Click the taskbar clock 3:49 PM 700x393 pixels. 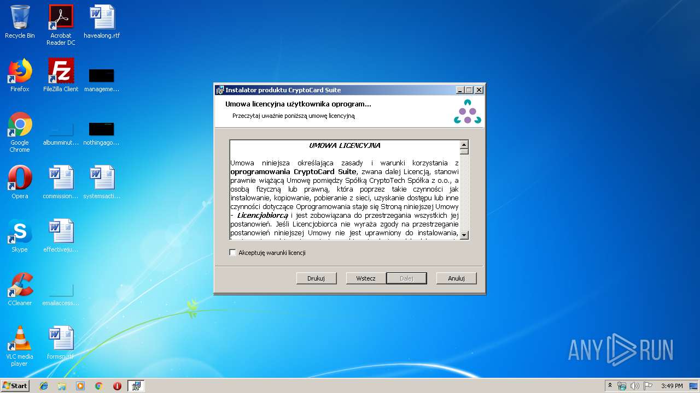[x=672, y=386]
